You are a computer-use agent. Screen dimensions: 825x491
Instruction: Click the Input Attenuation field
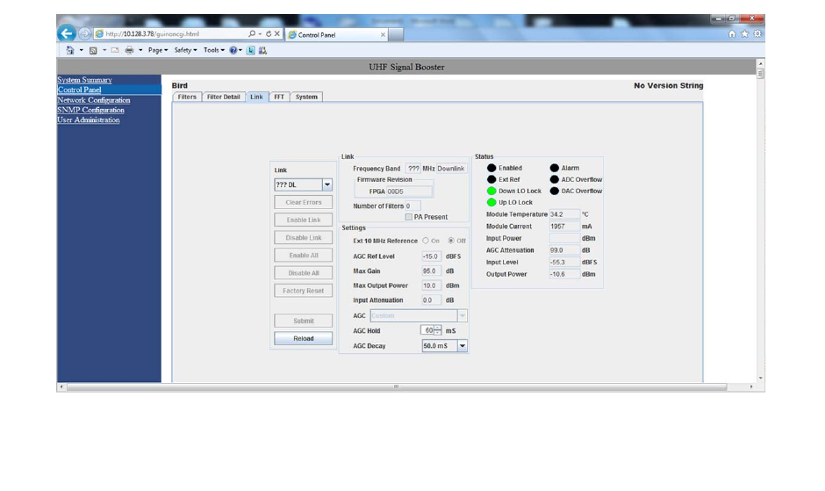coord(431,300)
